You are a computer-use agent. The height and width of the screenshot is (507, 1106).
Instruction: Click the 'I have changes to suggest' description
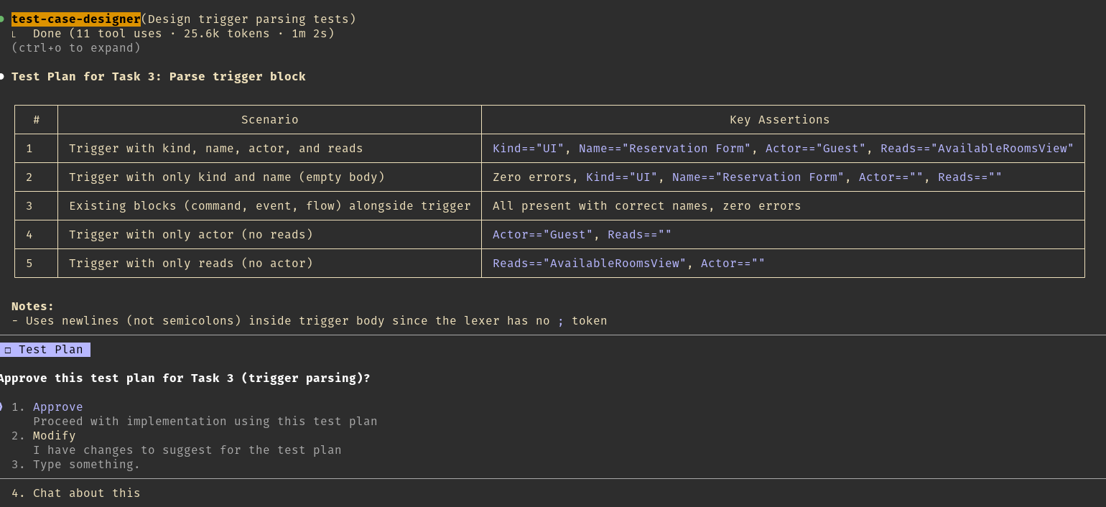187,450
